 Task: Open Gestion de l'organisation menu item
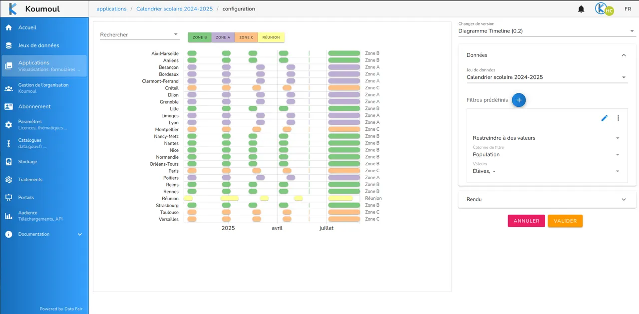click(x=44, y=88)
